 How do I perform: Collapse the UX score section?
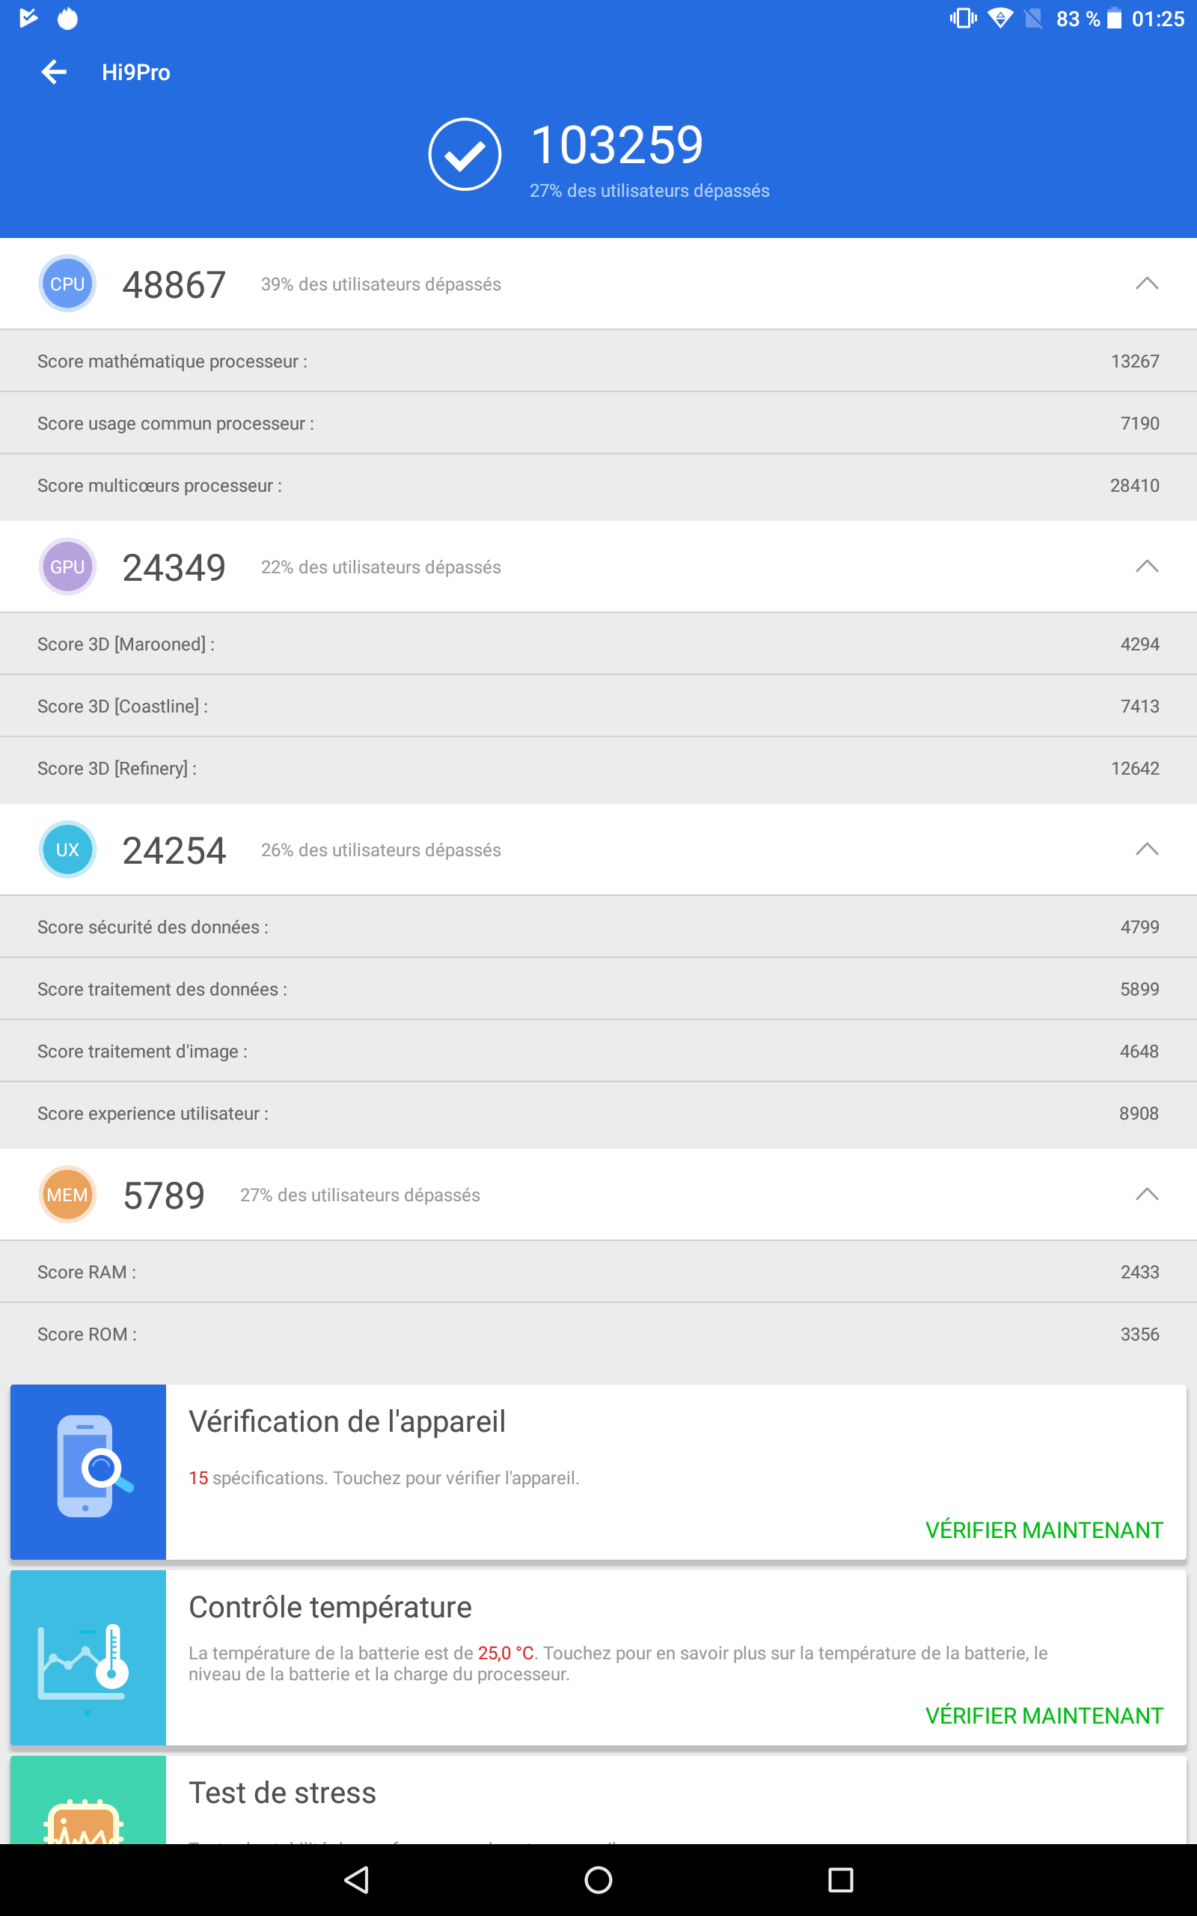tap(1146, 849)
